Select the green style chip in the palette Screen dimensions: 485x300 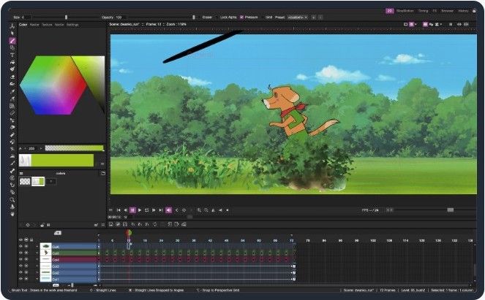click(38, 182)
